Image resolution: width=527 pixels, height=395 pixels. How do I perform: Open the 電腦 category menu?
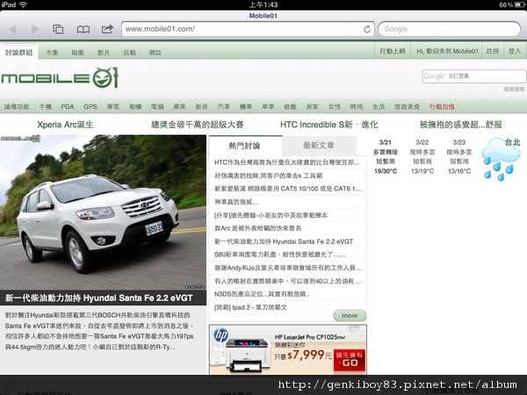157,107
